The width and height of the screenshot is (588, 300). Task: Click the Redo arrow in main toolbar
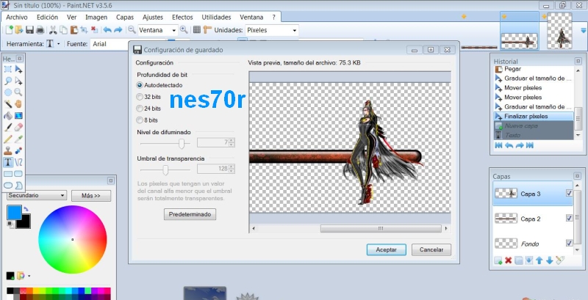point(118,30)
